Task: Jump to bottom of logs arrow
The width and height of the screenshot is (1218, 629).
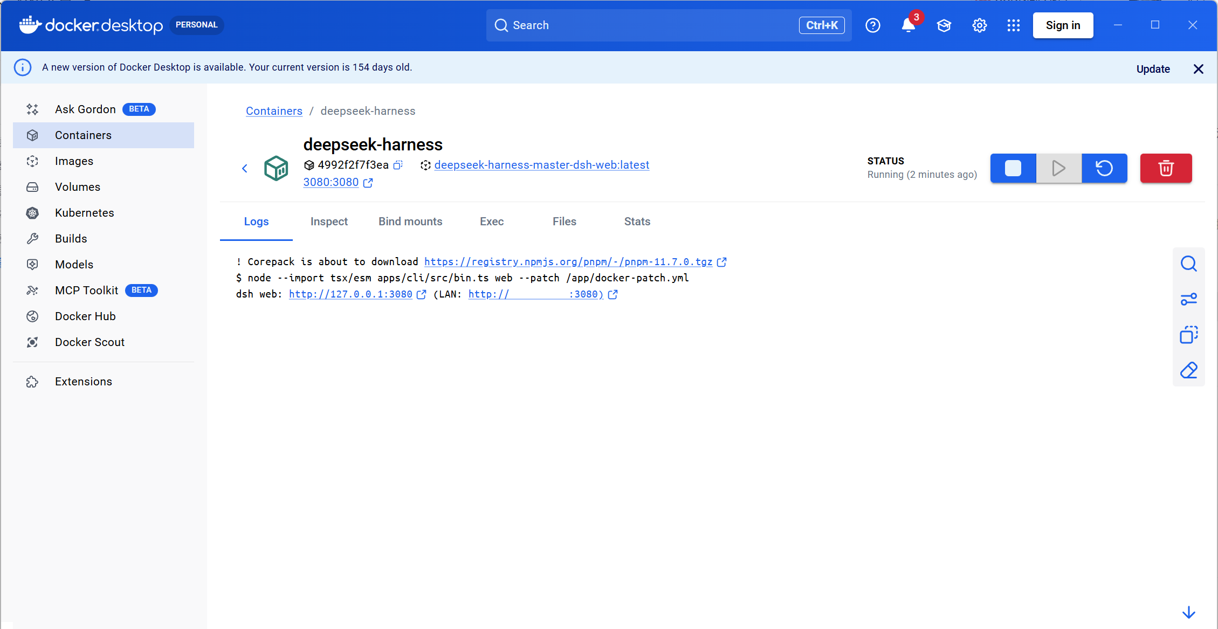Action: click(1188, 613)
